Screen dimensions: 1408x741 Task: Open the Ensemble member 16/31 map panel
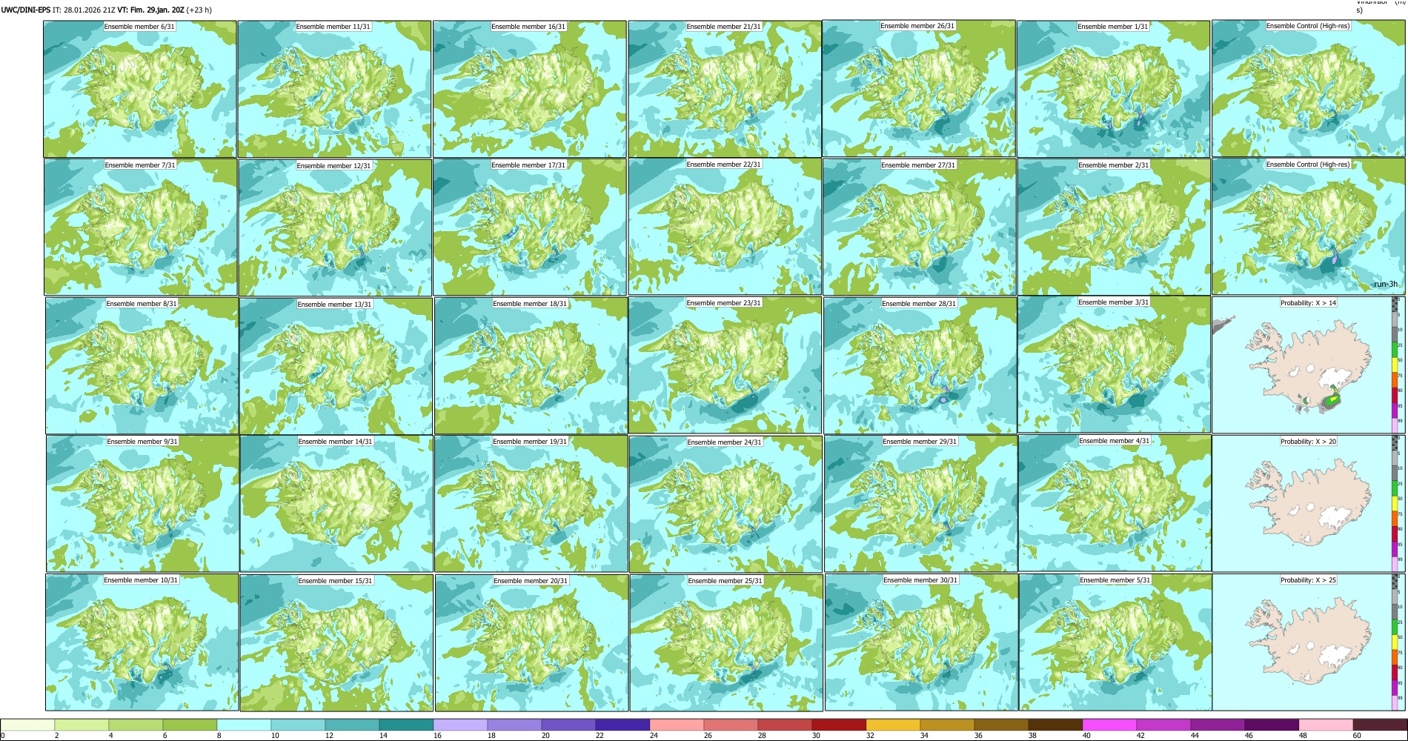[x=529, y=89]
